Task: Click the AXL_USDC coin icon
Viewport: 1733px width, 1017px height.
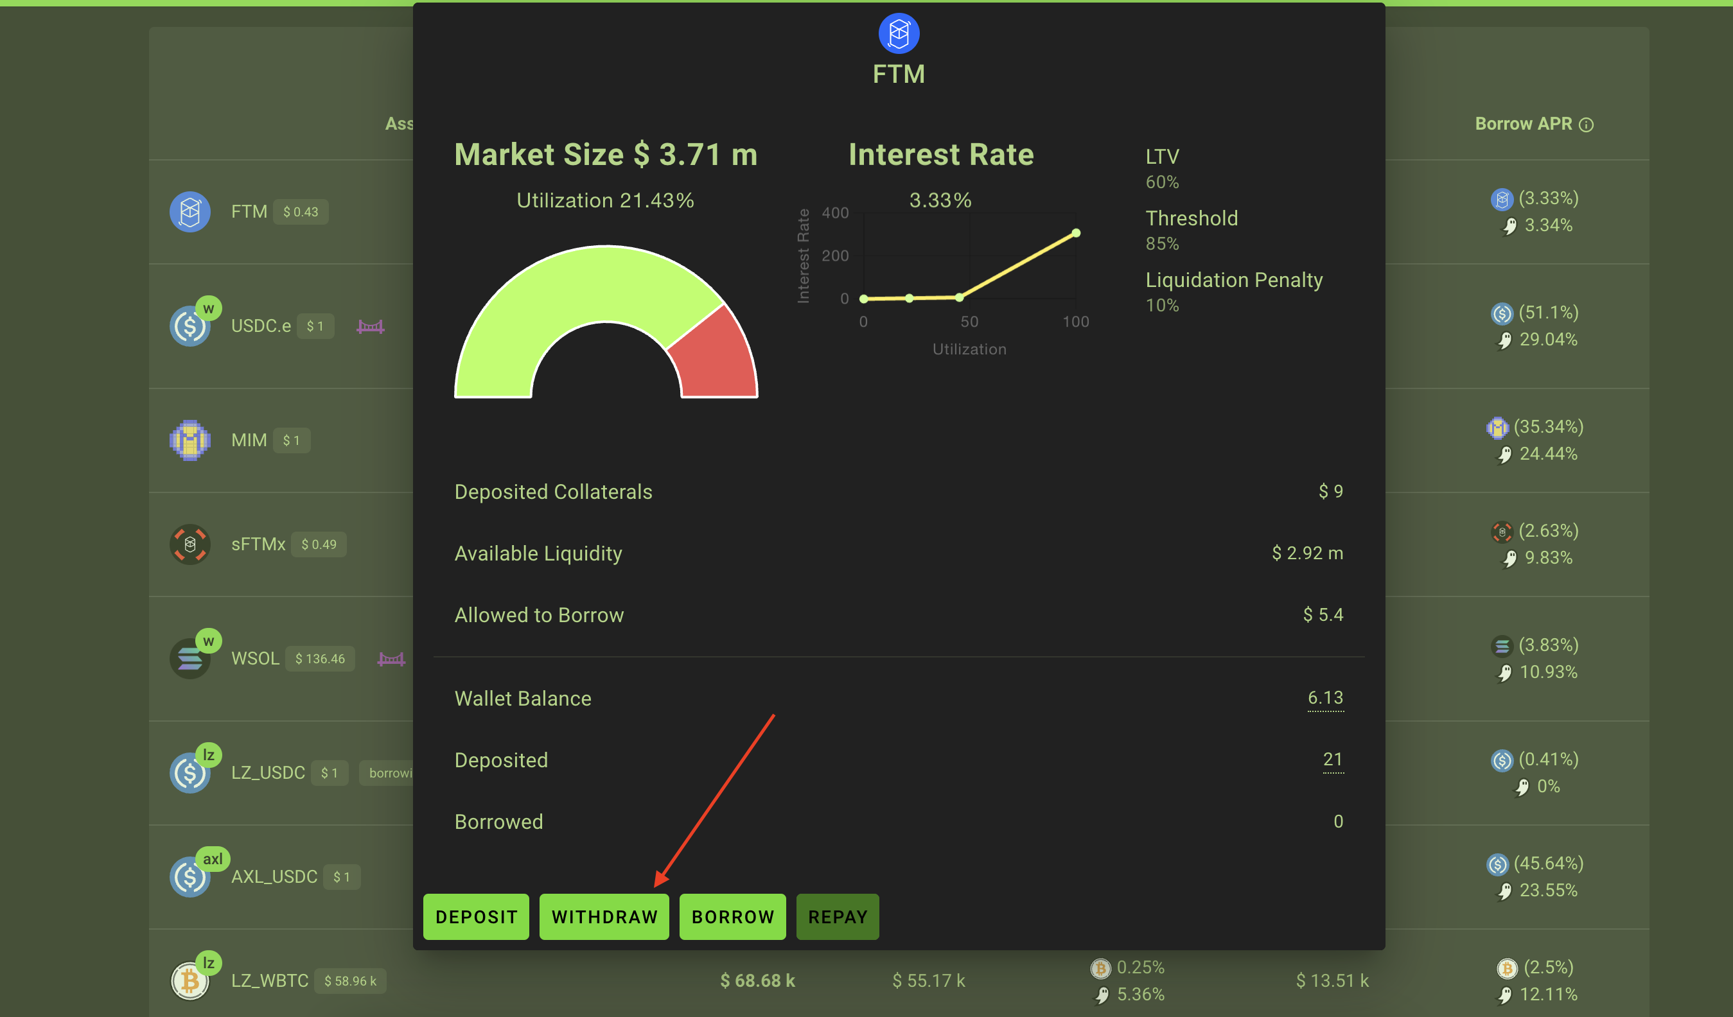Action: click(x=189, y=877)
